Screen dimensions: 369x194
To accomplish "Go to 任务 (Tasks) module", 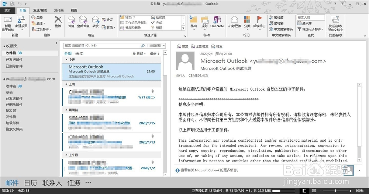I will (74, 183).
